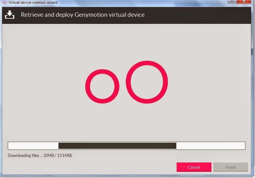Screen dimensions: 255x178
Task: Click the Cancel button
Action: pyautogui.click(x=194, y=167)
